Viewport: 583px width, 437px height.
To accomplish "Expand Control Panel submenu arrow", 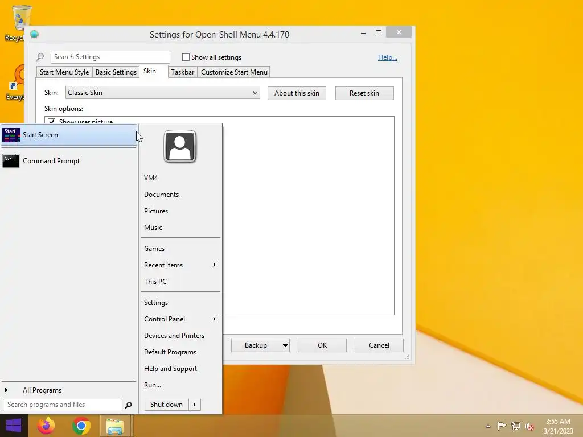I will coord(215,319).
